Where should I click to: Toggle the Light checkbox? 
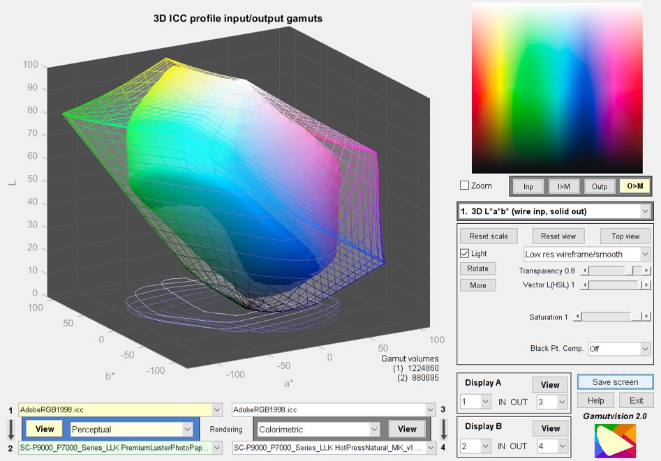click(x=465, y=254)
